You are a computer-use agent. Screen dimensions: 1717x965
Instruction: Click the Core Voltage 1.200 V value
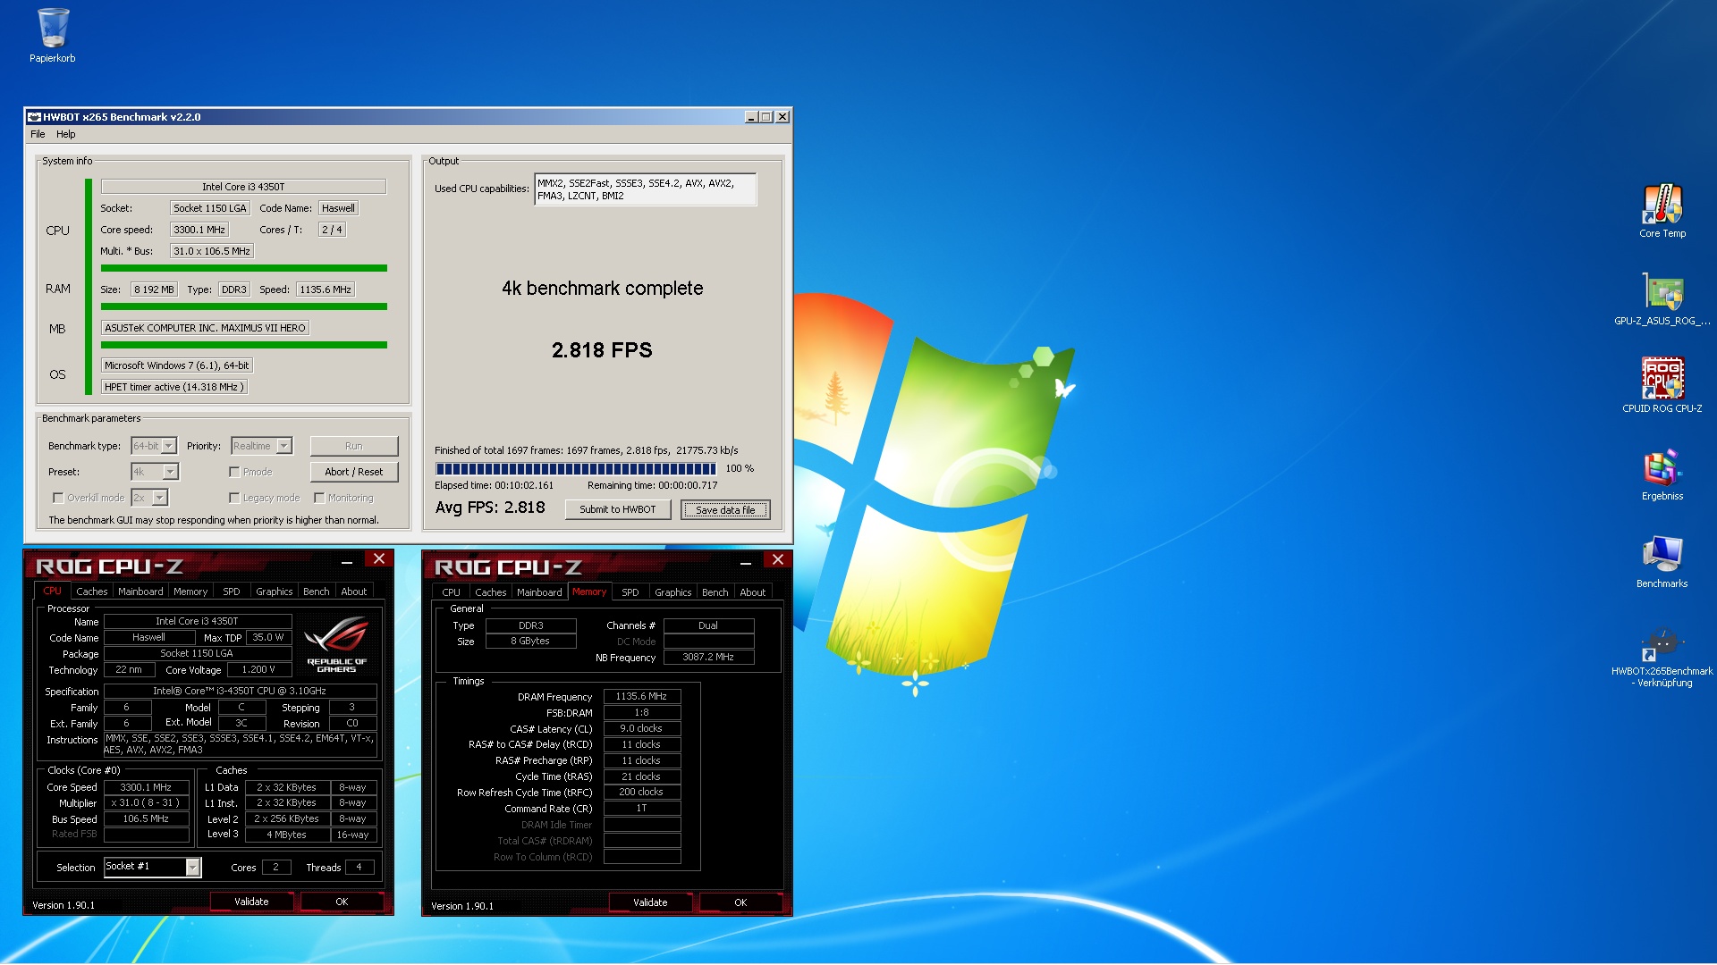[258, 669]
